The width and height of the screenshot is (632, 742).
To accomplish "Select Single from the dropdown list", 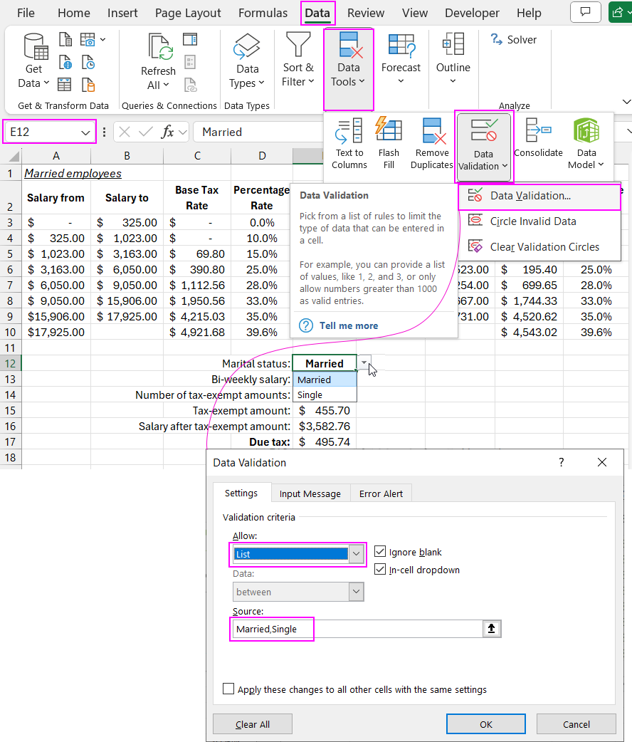I will 311,394.
